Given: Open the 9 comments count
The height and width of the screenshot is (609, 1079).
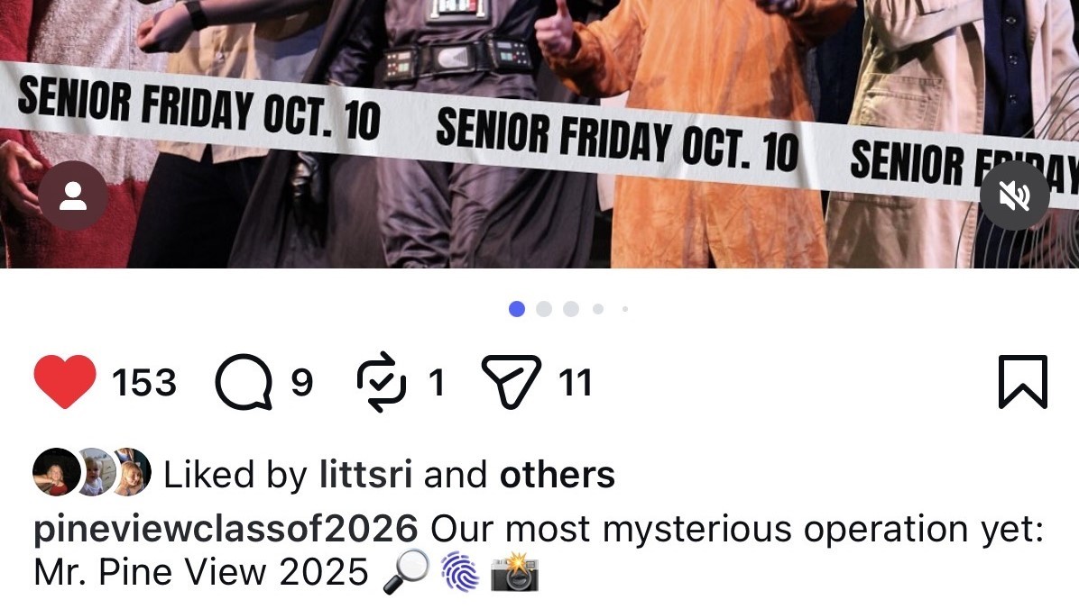Looking at the screenshot, I should pyautogui.click(x=301, y=383).
